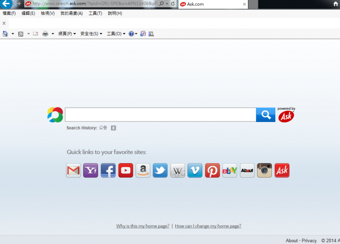Expand the print dropdown arrow
This screenshot has width=340, height=244.
point(53,34)
